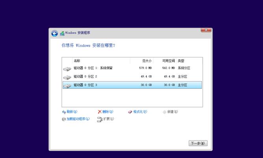Click the 扩展(X) extend link
Image resolution: width=263 pixels, height=158 pixels.
pyautogui.click(x=109, y=119)
